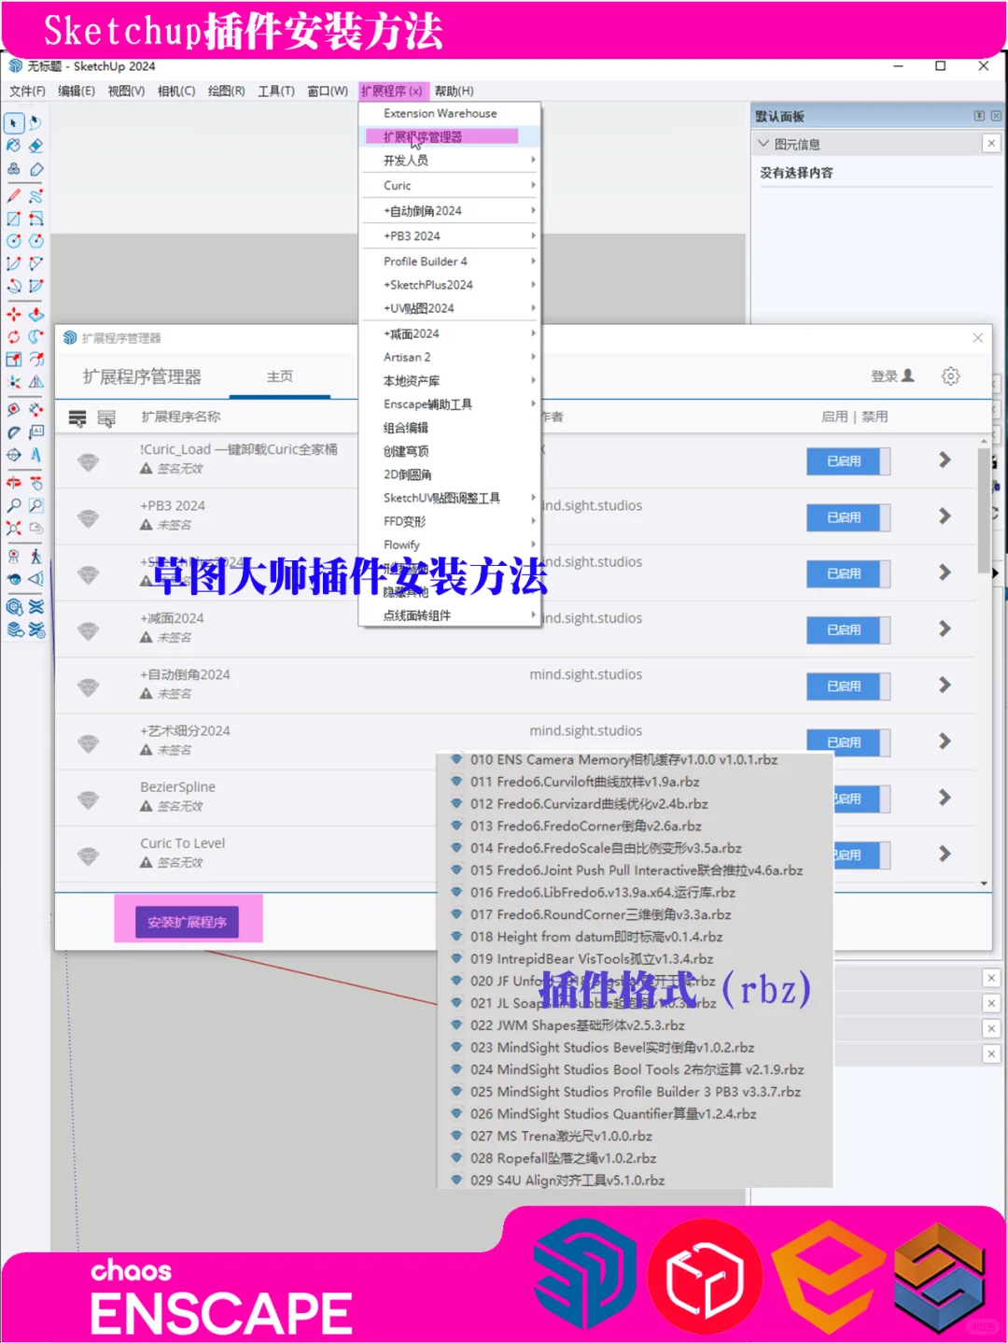Click the 安装扩展程序 button

click(187, 920)
